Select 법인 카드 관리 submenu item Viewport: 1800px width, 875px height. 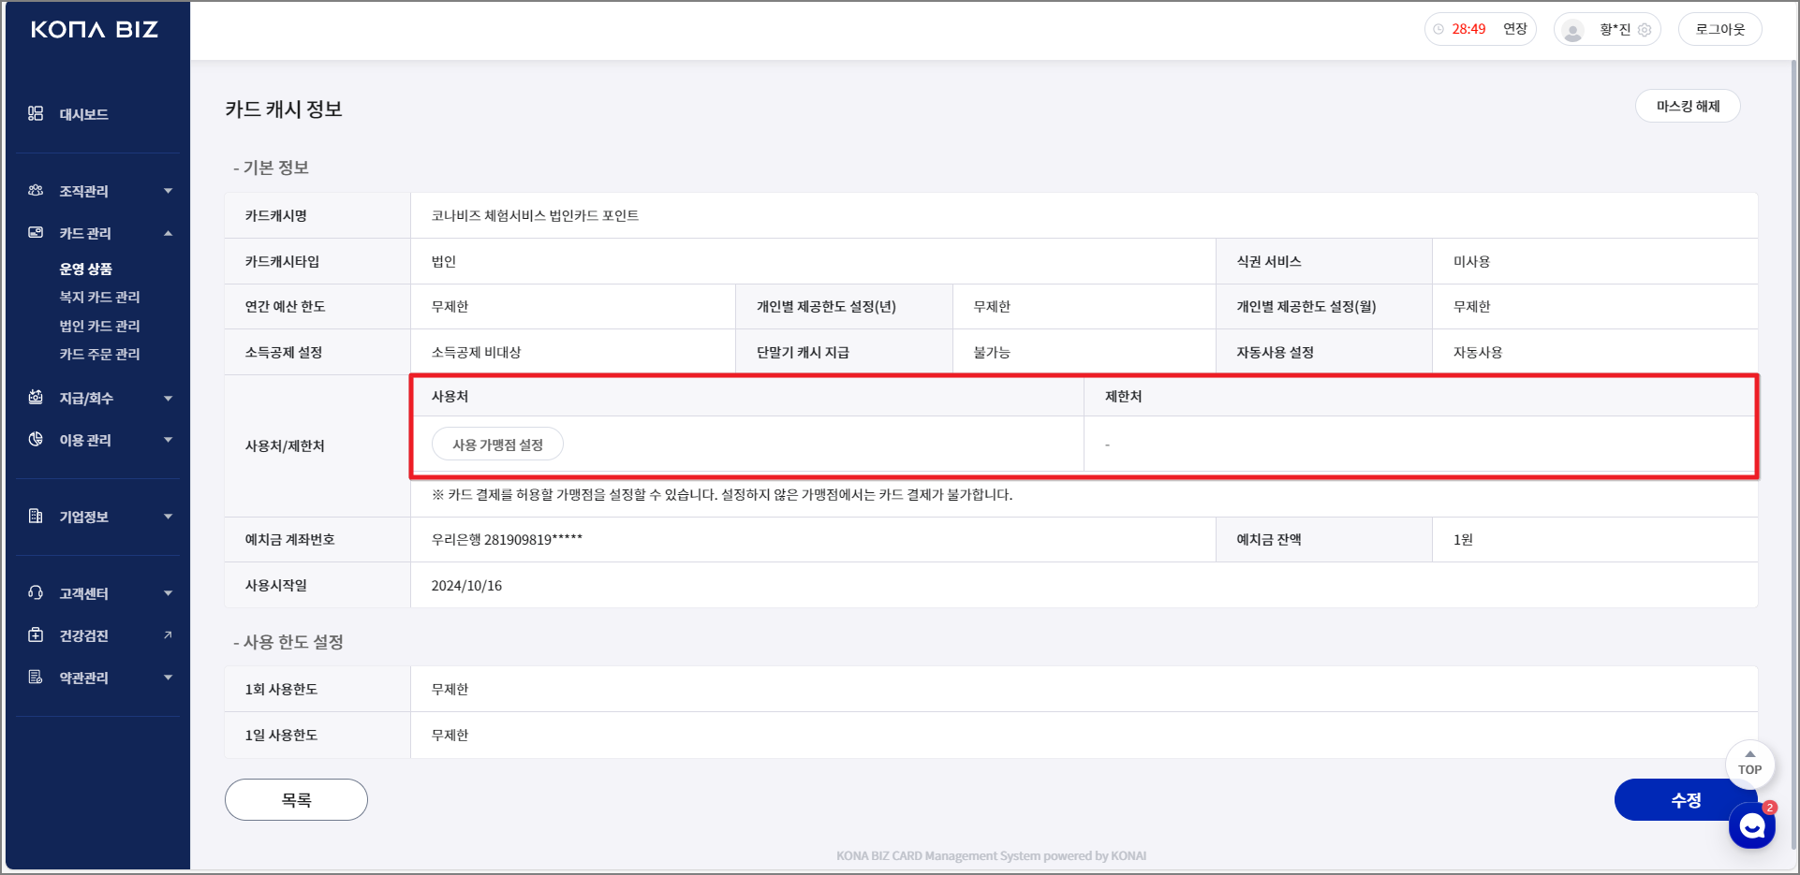[x=99, y=327]
